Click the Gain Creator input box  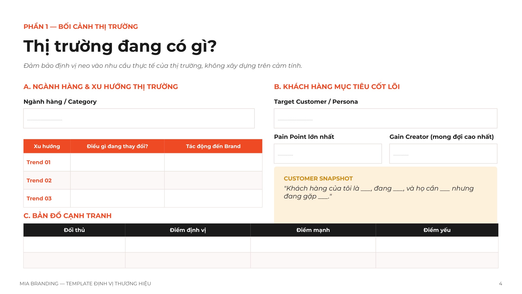[443, 154]
